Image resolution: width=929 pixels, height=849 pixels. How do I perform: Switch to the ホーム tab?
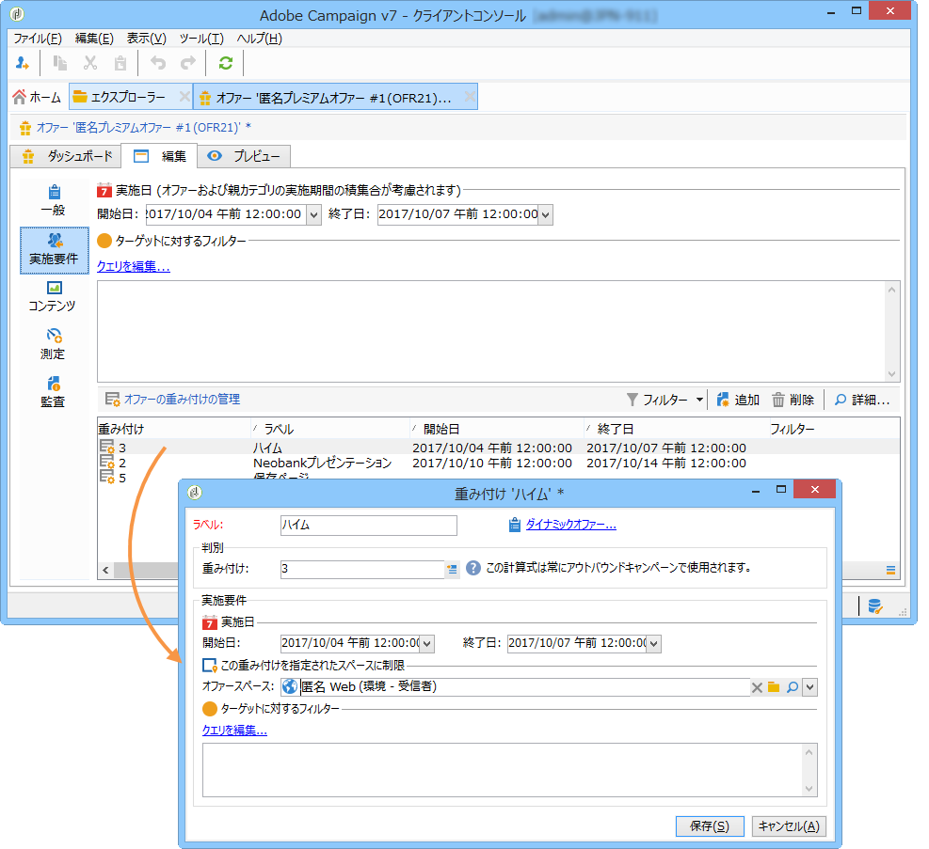pos(37,97)
